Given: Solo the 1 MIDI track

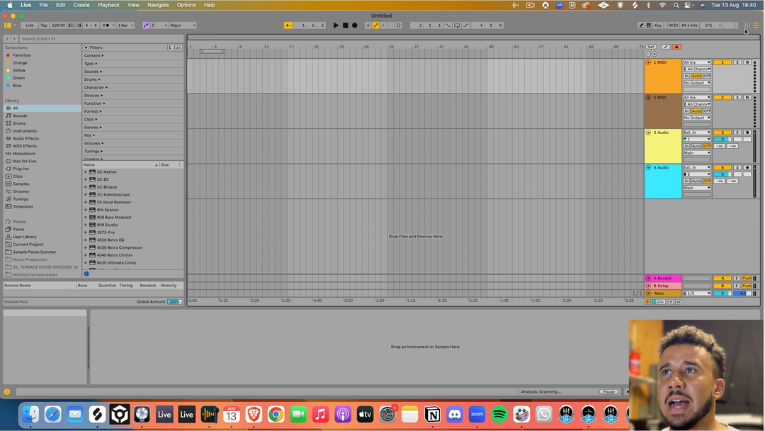Looking at the screenshot, I should [x=737, y=62].
